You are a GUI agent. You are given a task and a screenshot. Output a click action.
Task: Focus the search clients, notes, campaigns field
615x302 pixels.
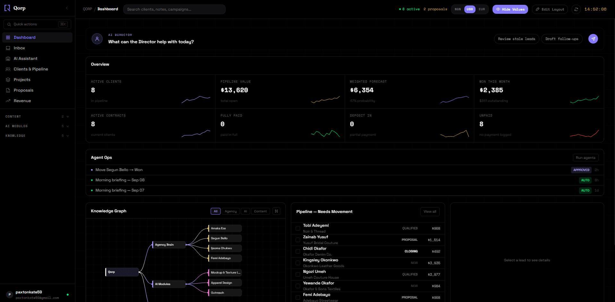tap(174, 9)
